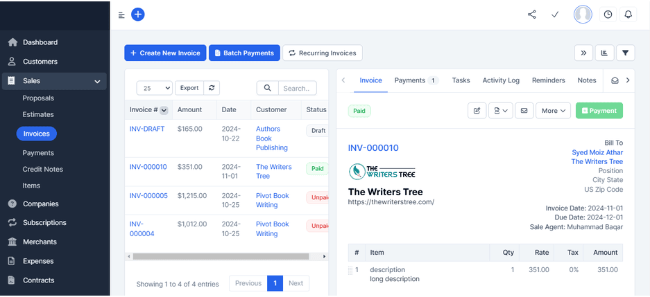Open the Activity Log tab
The image size is (650, 297).
(501, 80)
